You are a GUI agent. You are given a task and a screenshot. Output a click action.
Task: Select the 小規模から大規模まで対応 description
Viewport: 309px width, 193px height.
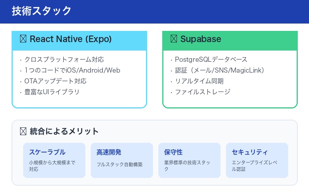pyautogui.click(x=52, y=166)
